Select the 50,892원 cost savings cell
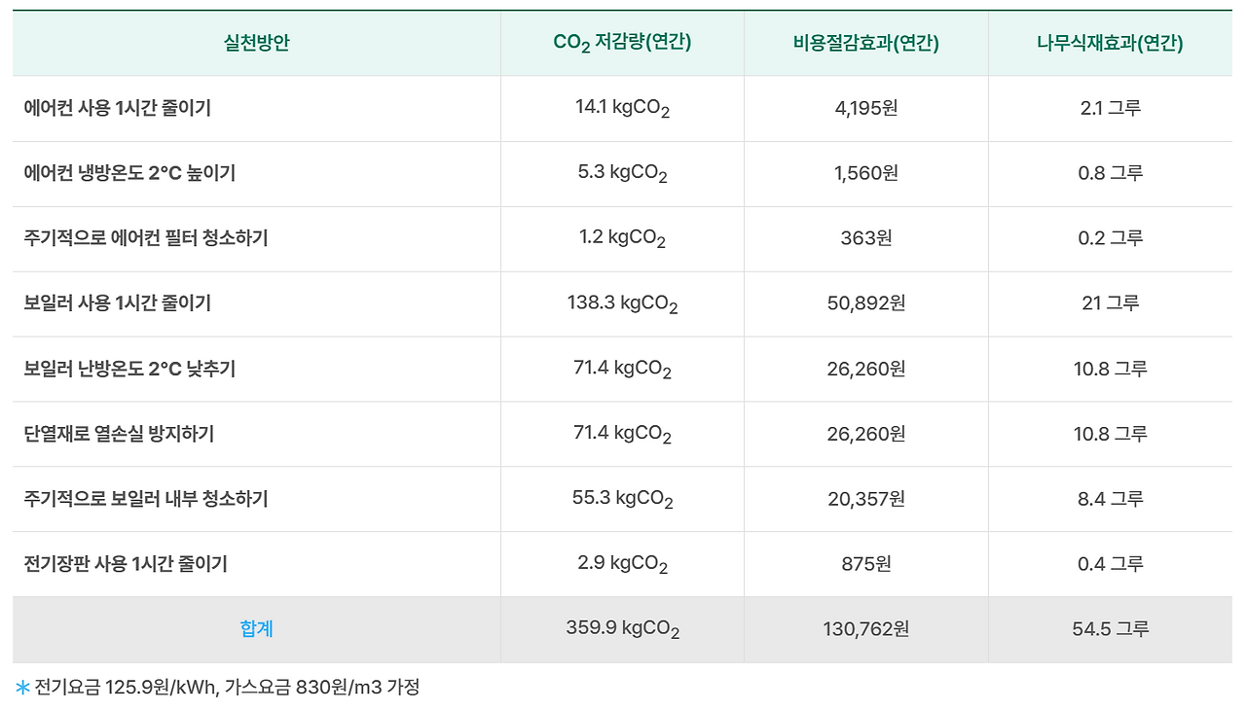Screen dimensions: 1246x710 tap(866, 303)
